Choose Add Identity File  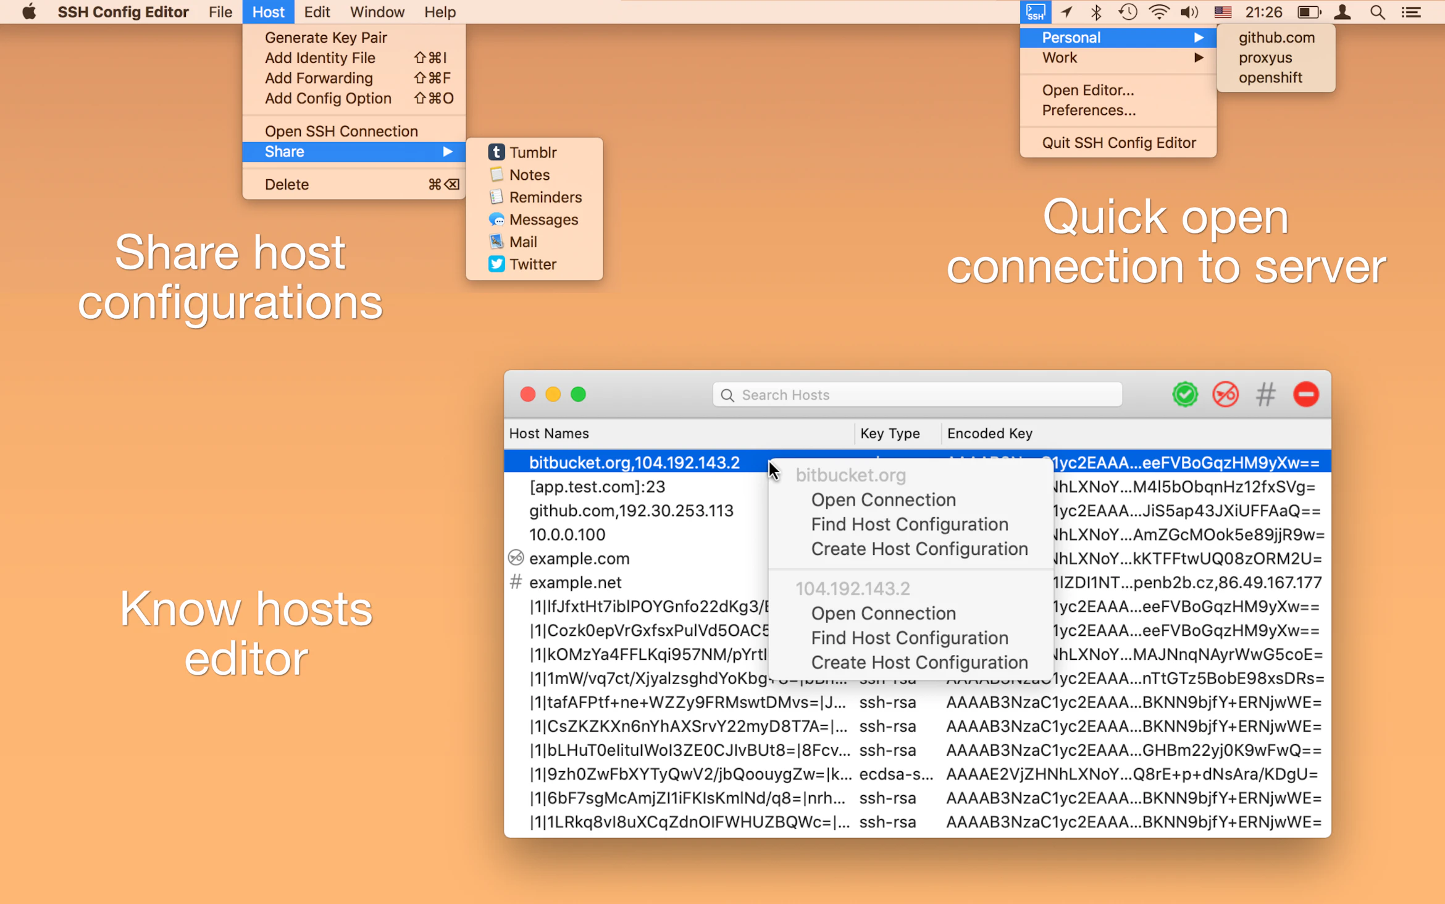point(354,57)
